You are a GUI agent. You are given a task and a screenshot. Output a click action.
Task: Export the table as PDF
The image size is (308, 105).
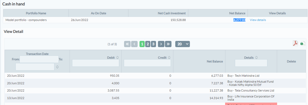[295, 43]
